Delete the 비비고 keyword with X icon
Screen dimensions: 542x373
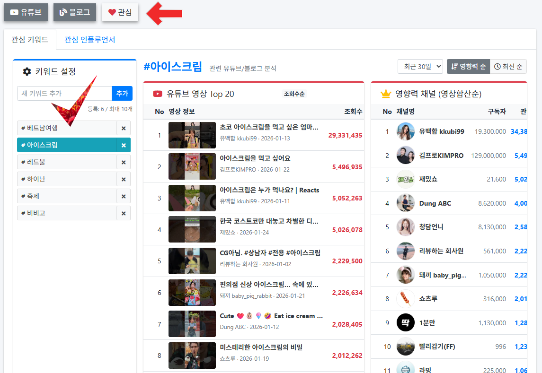point(124,213)
